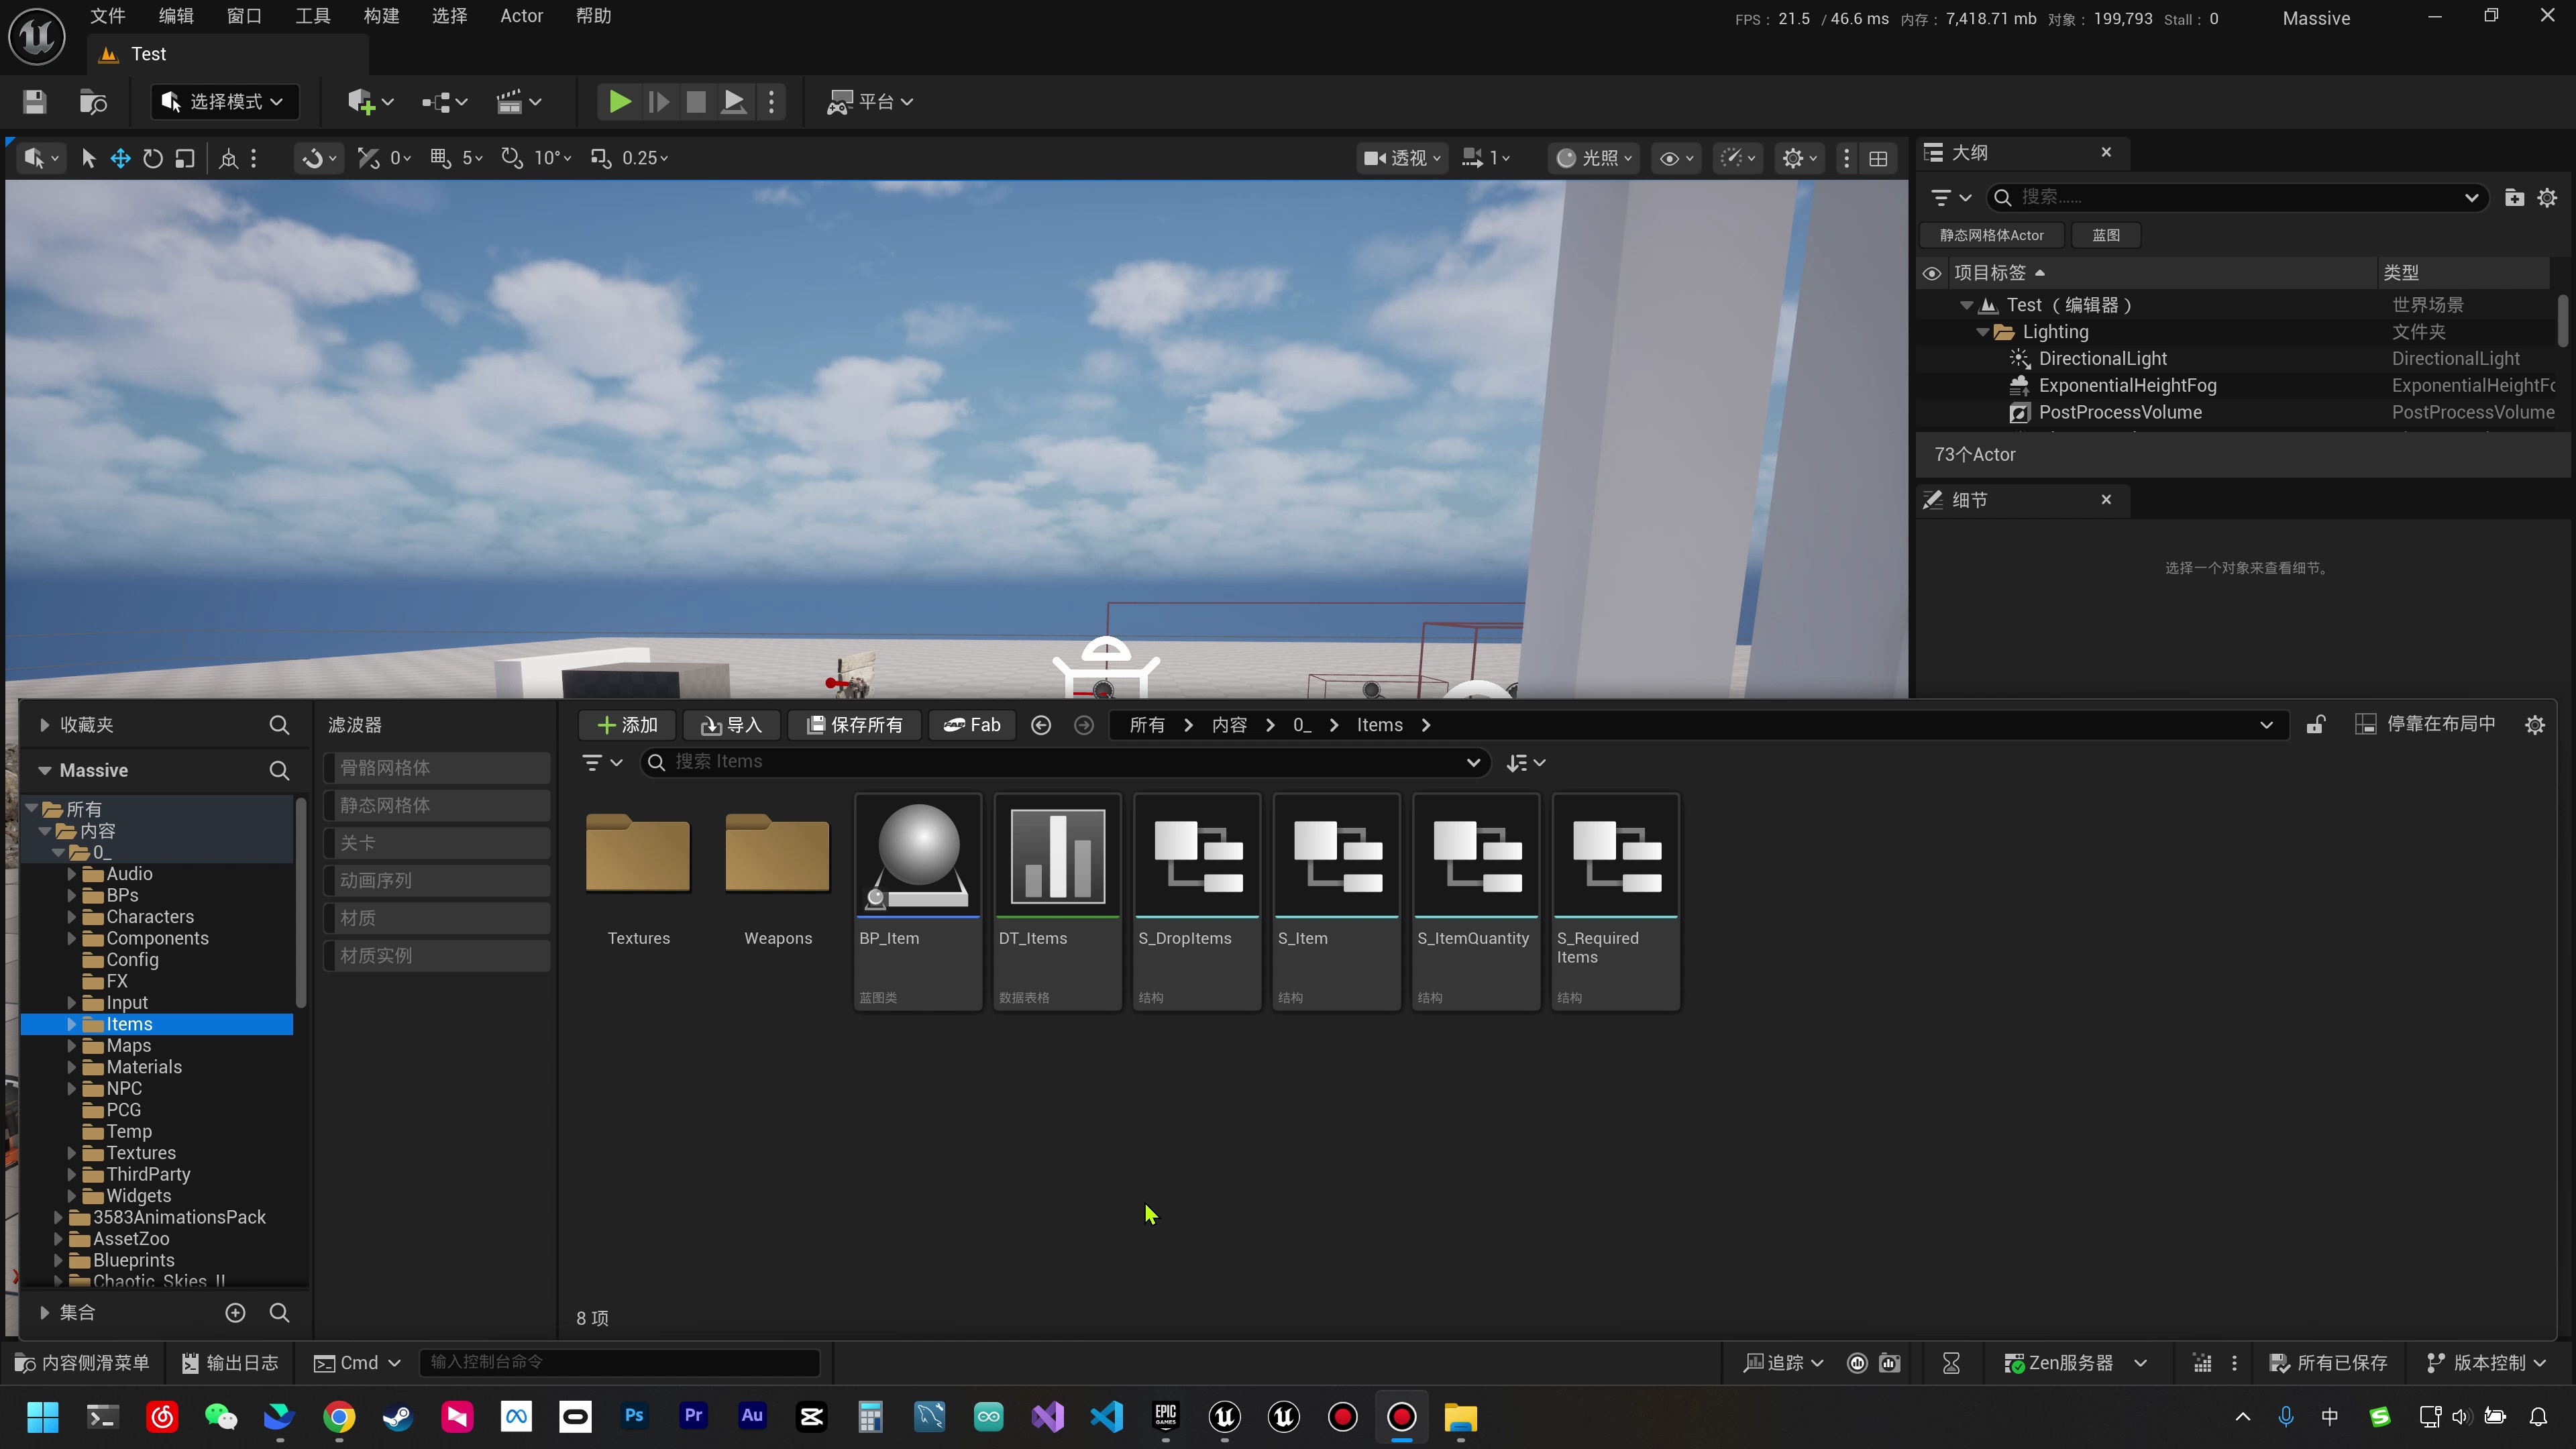
Task: Select the rotate transform tool
Action: pyautogui.click(x=152, y=158)
